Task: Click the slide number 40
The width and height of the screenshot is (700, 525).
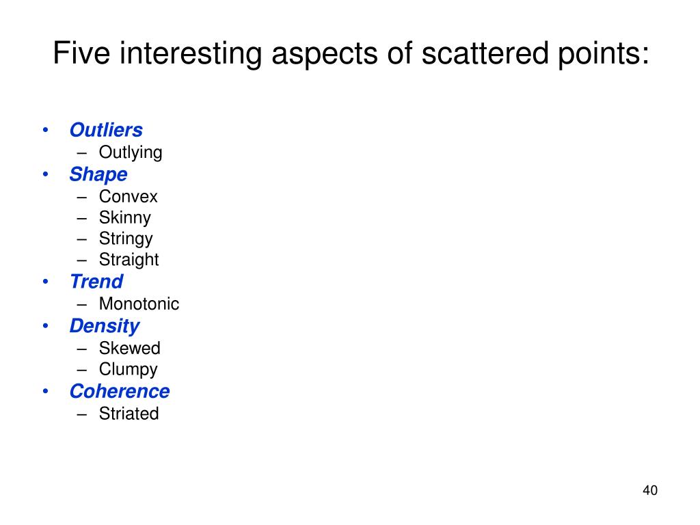Action: coord(650,490)
